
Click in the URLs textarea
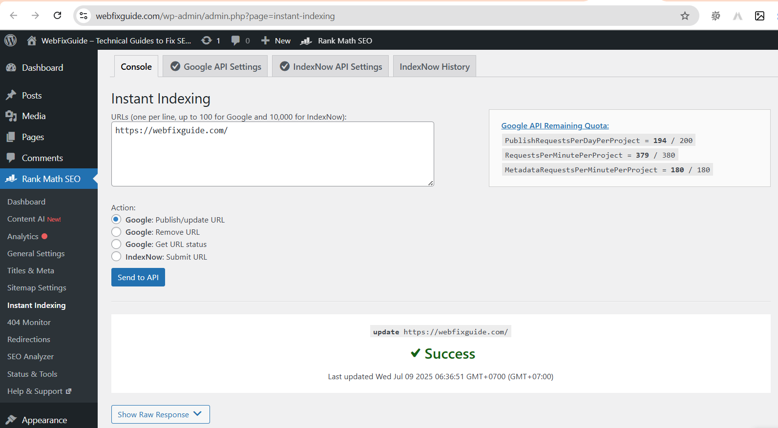click(x=273, y=154)
